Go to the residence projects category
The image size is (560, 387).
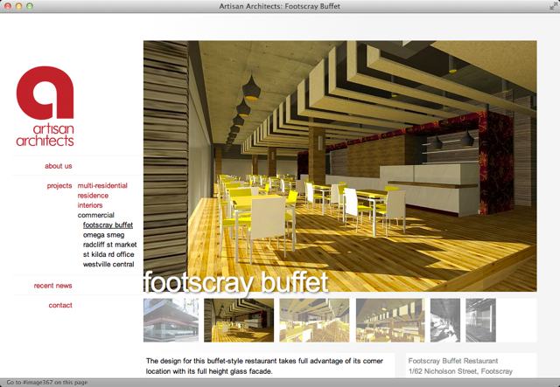pyautogui.click(x=94, y=196)
